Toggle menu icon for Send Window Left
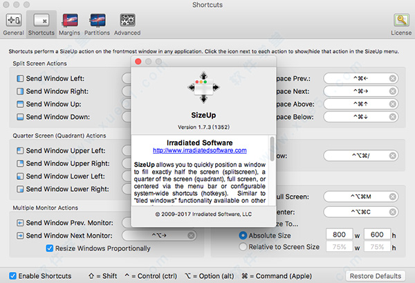This screenshot has height=283, width=415. [x=20, y=79]
